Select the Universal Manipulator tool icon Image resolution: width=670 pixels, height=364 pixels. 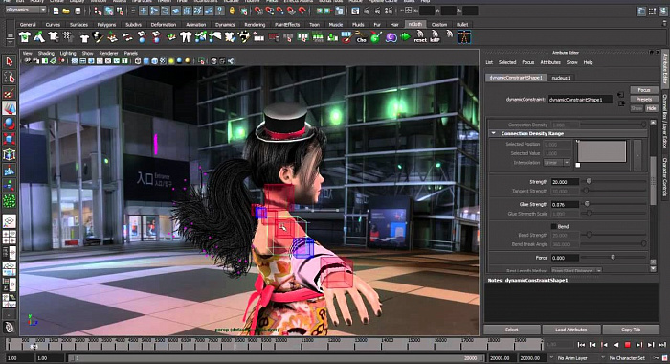click(10, 154)
